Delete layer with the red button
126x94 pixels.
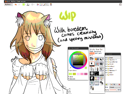click(119, 84)
